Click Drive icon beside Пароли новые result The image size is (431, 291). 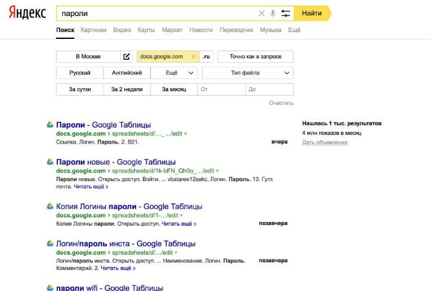tap(50, 162)
